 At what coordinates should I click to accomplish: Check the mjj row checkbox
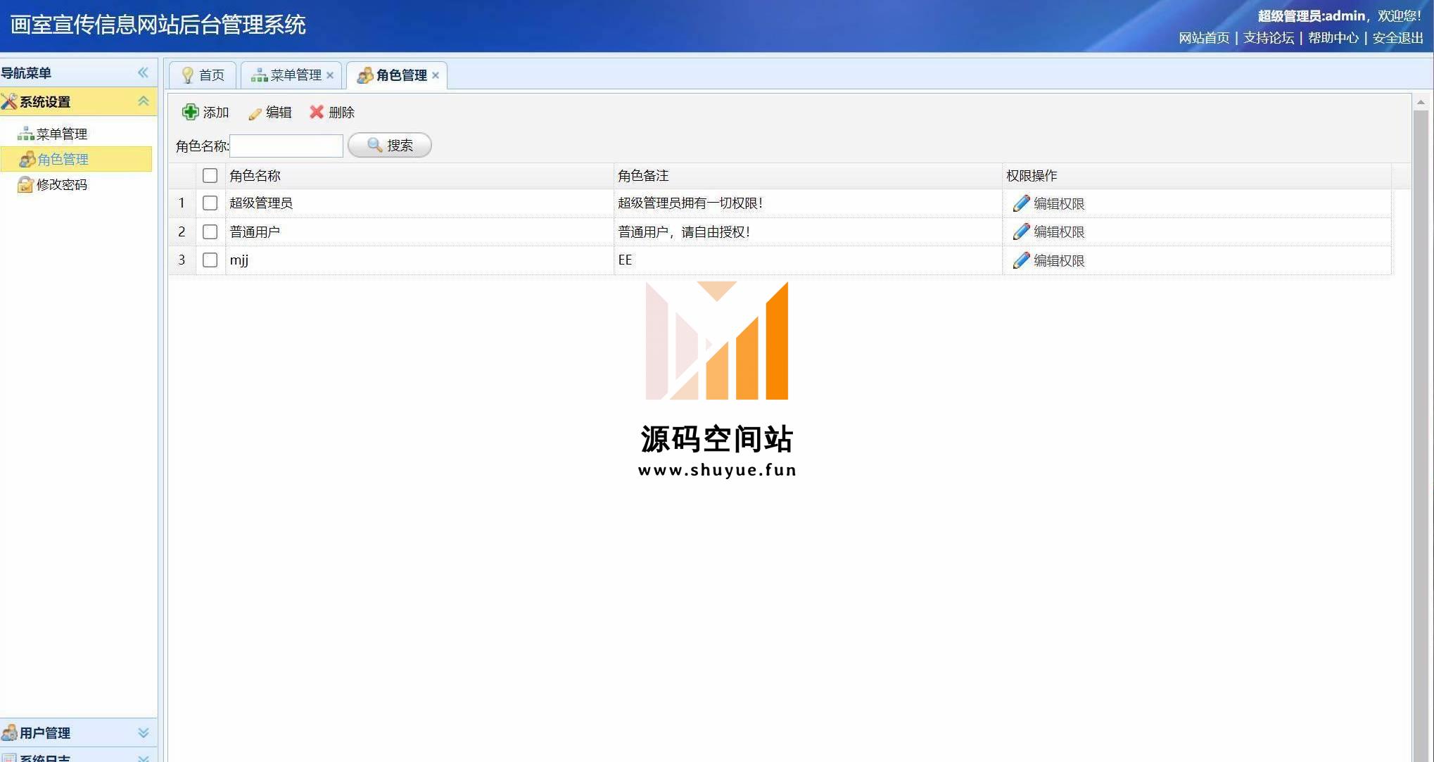tap(210, 260)
